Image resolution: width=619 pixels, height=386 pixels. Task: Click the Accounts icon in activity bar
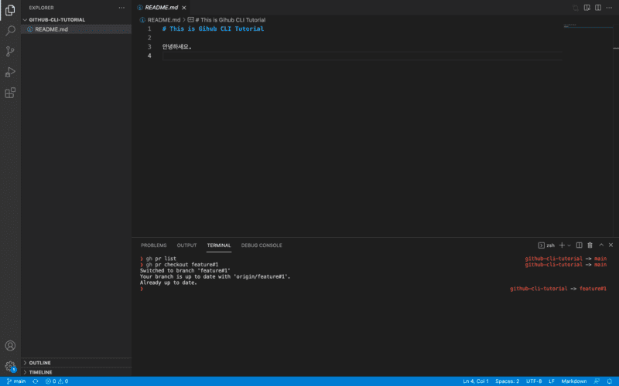point(10,346)
